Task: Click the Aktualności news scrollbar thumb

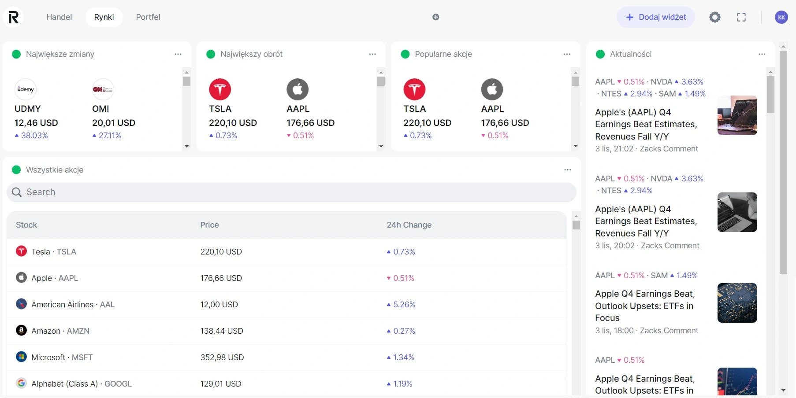Action: coord(770,95)
